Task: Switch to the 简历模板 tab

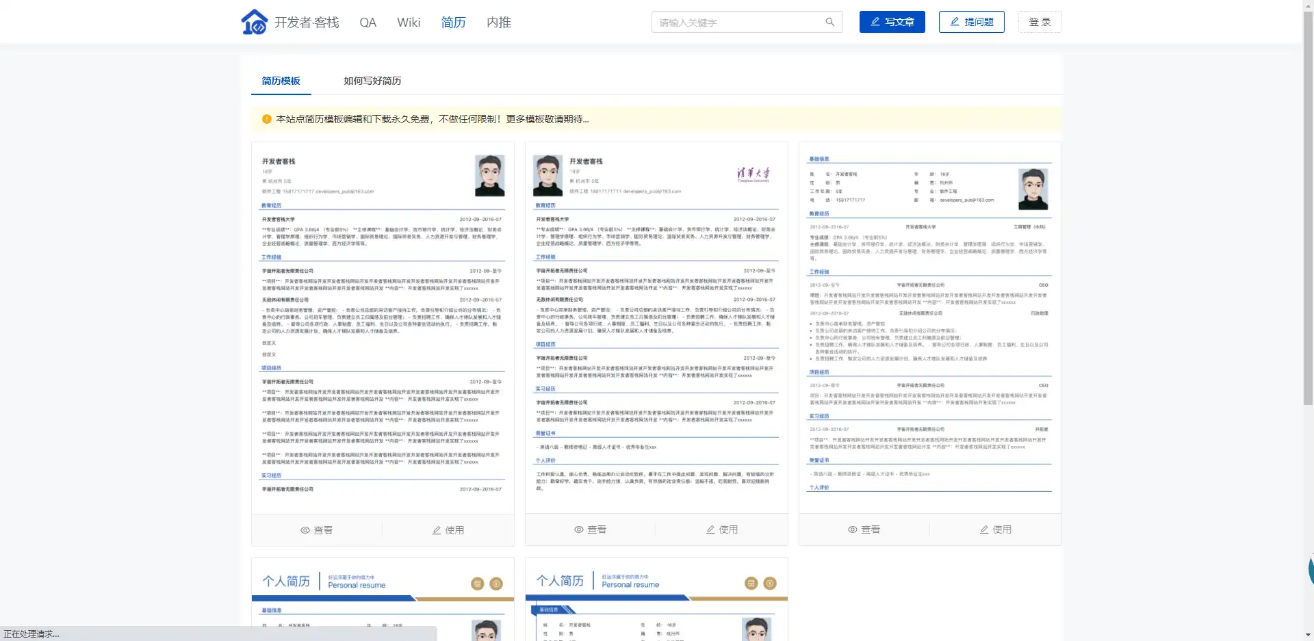Action: [x=281, y=81]
